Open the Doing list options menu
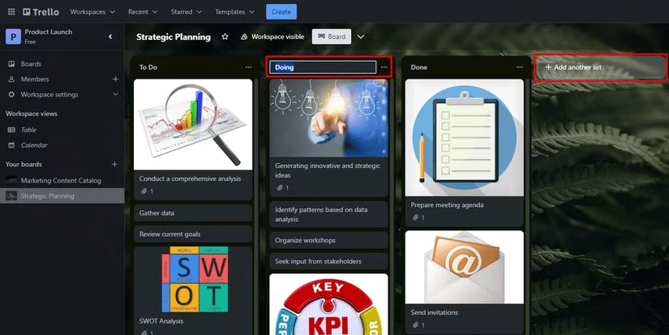The width and height of the screenshot is (669, 335). pos(384,67)
